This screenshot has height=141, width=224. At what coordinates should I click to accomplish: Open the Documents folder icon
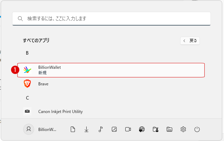73,129
